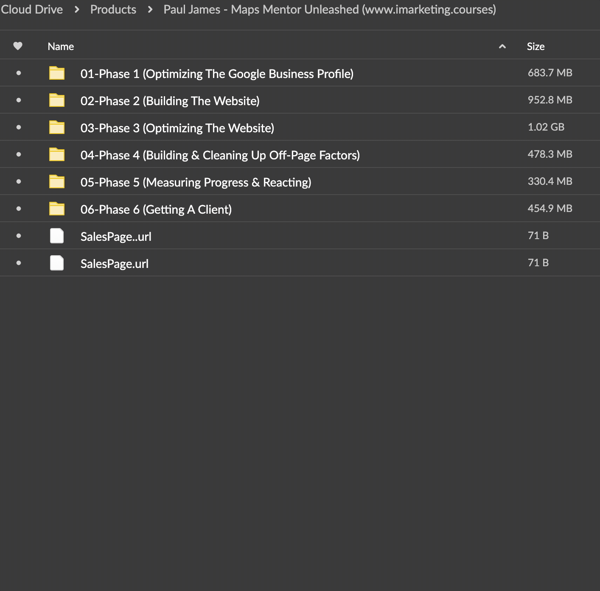Toggle sort direction arrow beside Name
The height and width of the screenshot is (591, 600).
pos(502,46)
